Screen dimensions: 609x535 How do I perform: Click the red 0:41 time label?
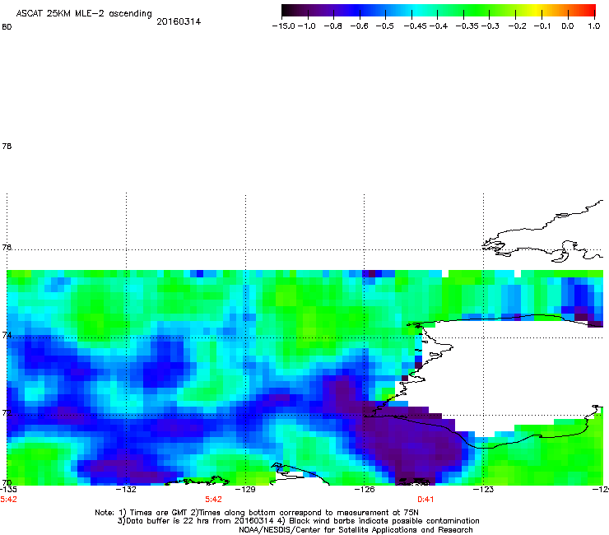click(x=425, y=500)
